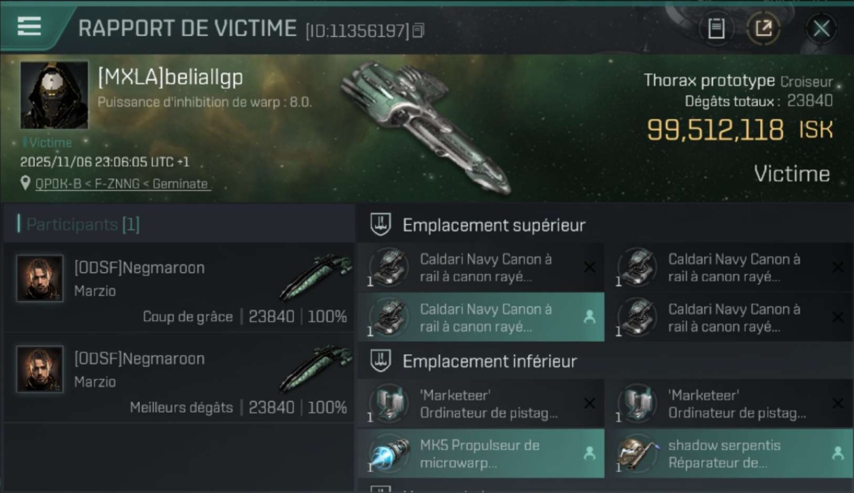
Task: Select the Participants tab
Action: click(x=83, y=225)
